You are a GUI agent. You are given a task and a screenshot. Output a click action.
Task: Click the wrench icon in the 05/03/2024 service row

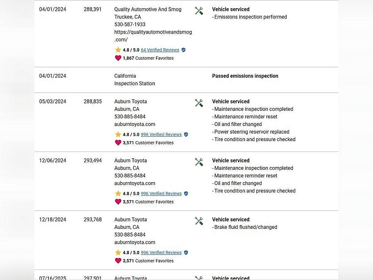click(199, 103)
